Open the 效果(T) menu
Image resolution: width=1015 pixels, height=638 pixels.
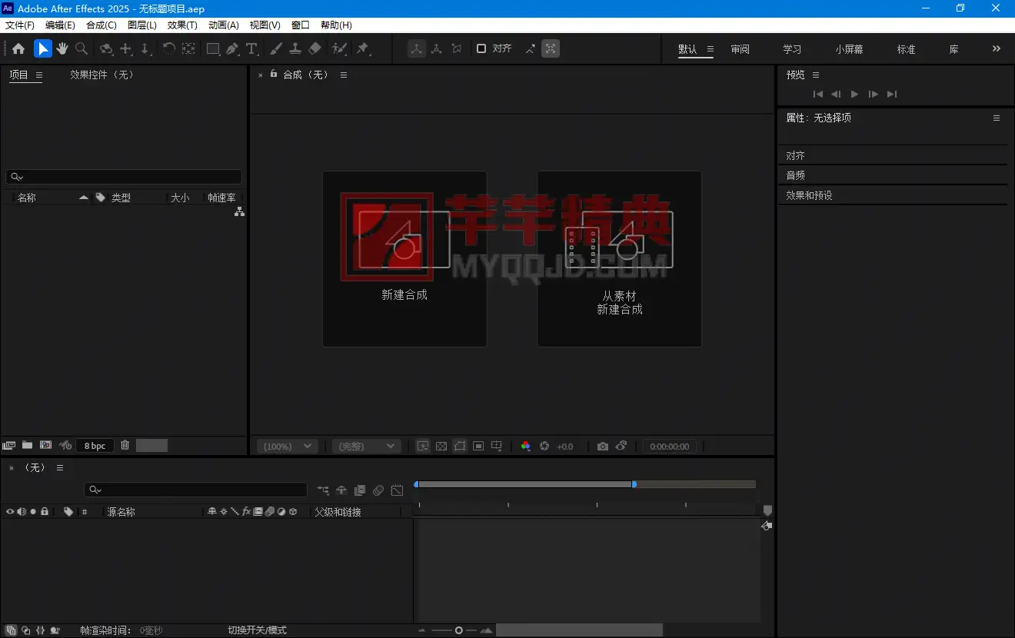click(181, 25)
